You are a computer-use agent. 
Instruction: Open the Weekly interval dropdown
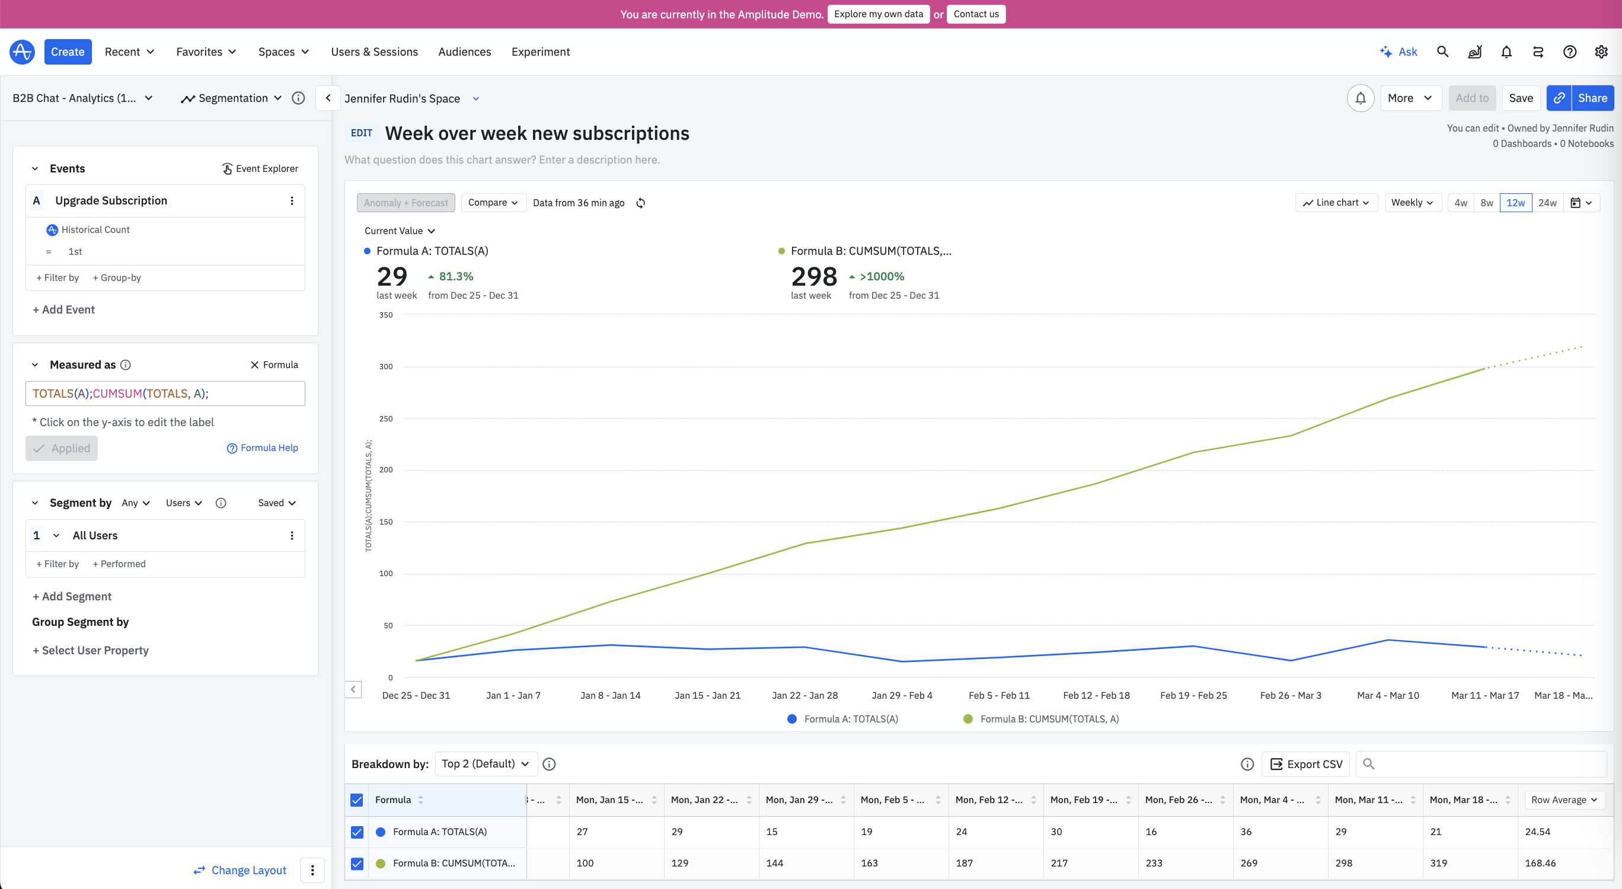point(1412,203)
